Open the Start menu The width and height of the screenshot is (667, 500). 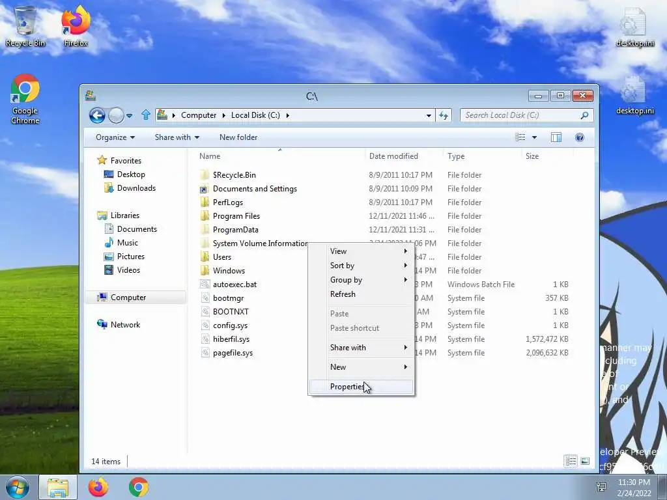click(x=18, y=487)
